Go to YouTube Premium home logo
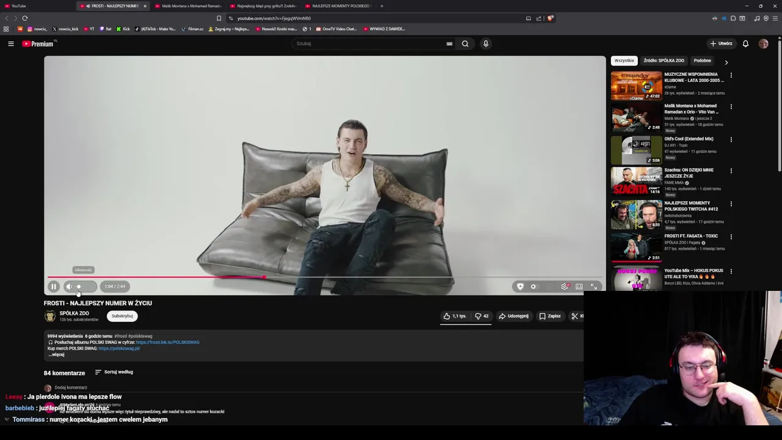Screen dimensions: 782x440 (39, 43)
